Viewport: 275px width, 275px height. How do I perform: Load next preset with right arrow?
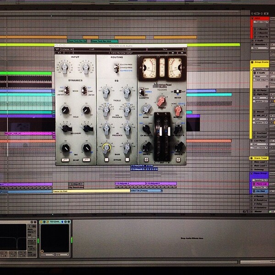182,53
